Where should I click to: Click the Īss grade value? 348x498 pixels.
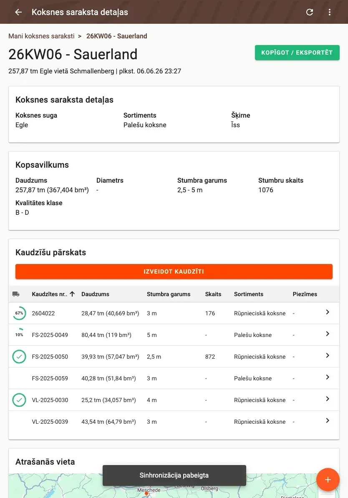click(x=235, y=125)
